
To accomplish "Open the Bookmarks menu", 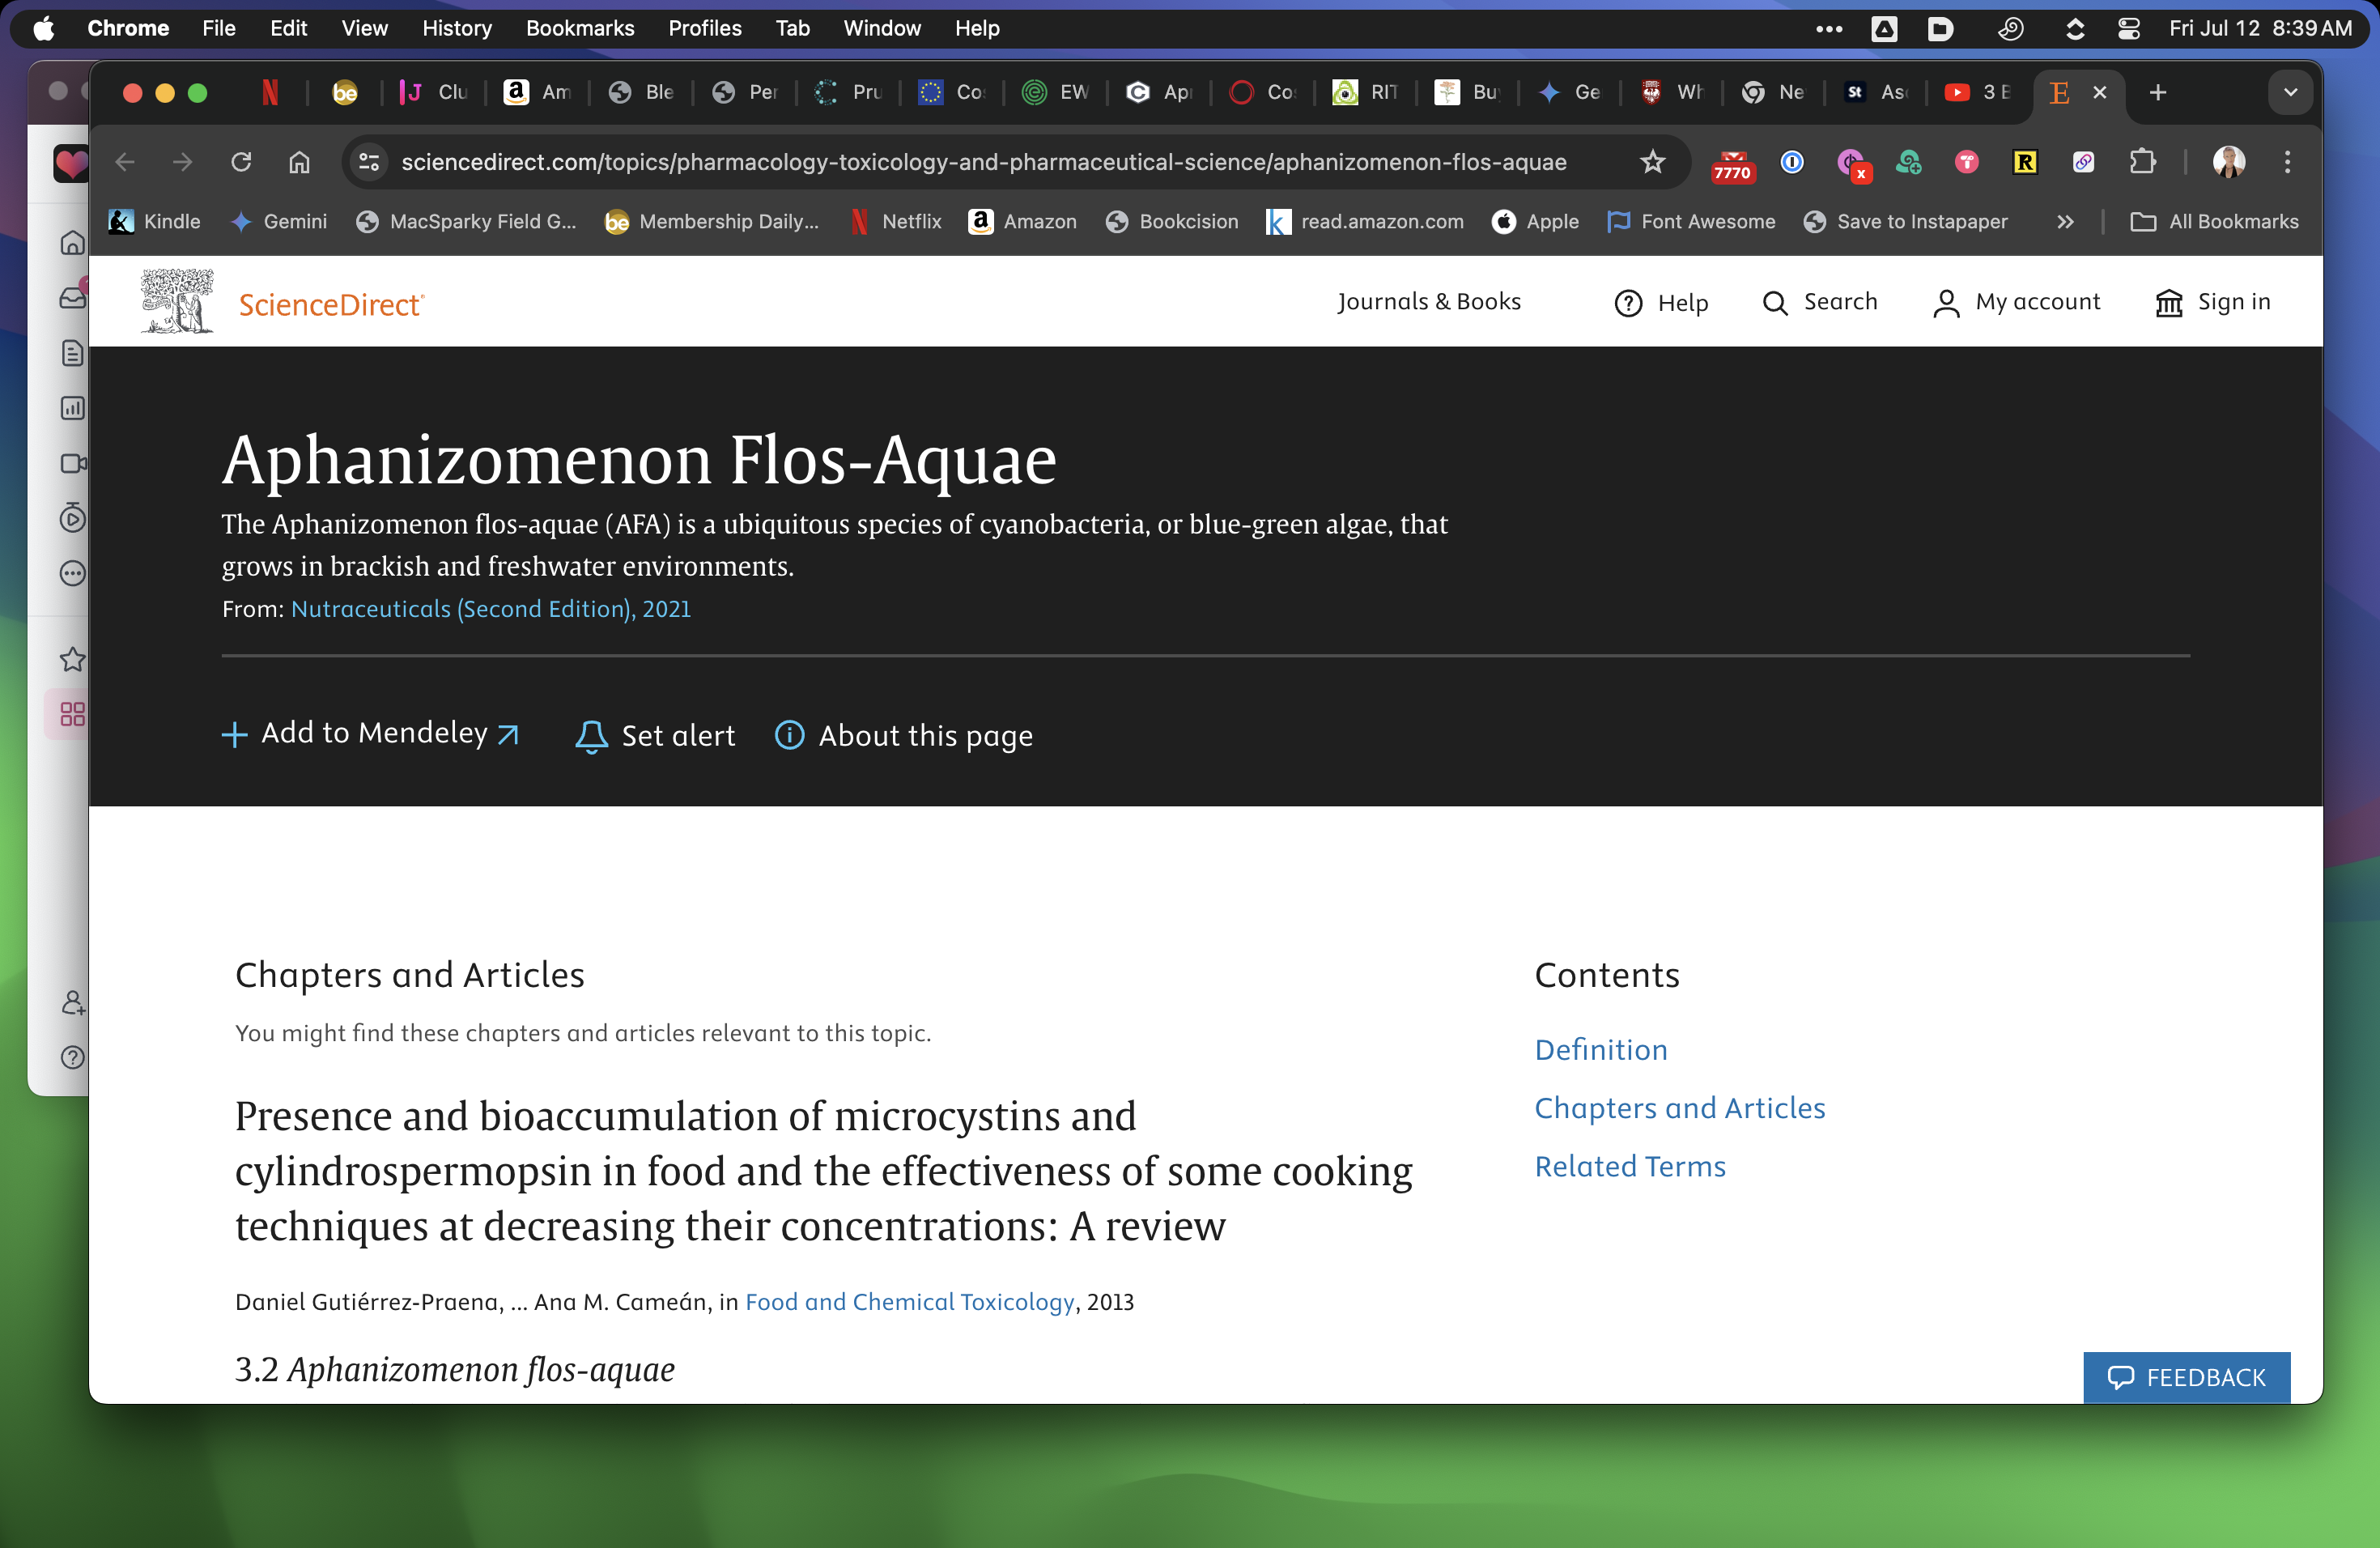I will coord(580,29).
